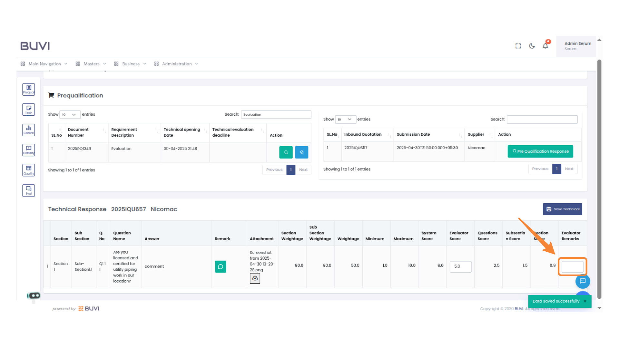Image resolution: width=619 pixels, height=348 pixels.
Task: Open the Tech sidebar icon
Action: (29, 110)
